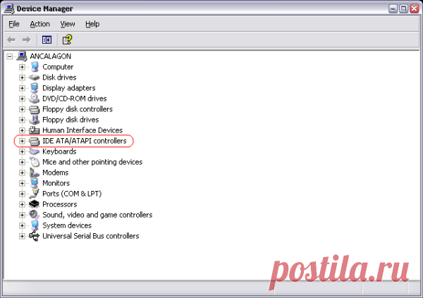Image resolution: width=423 pixels, height=298 pixels.
Task: Expand the Universal Serial Bus controllers node
Action: pos(22,236)
